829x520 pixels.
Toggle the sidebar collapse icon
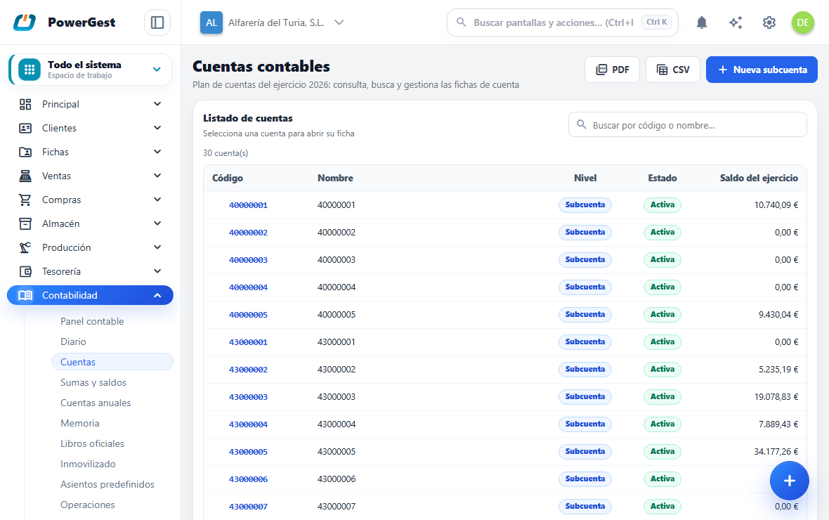click(157, 22)
